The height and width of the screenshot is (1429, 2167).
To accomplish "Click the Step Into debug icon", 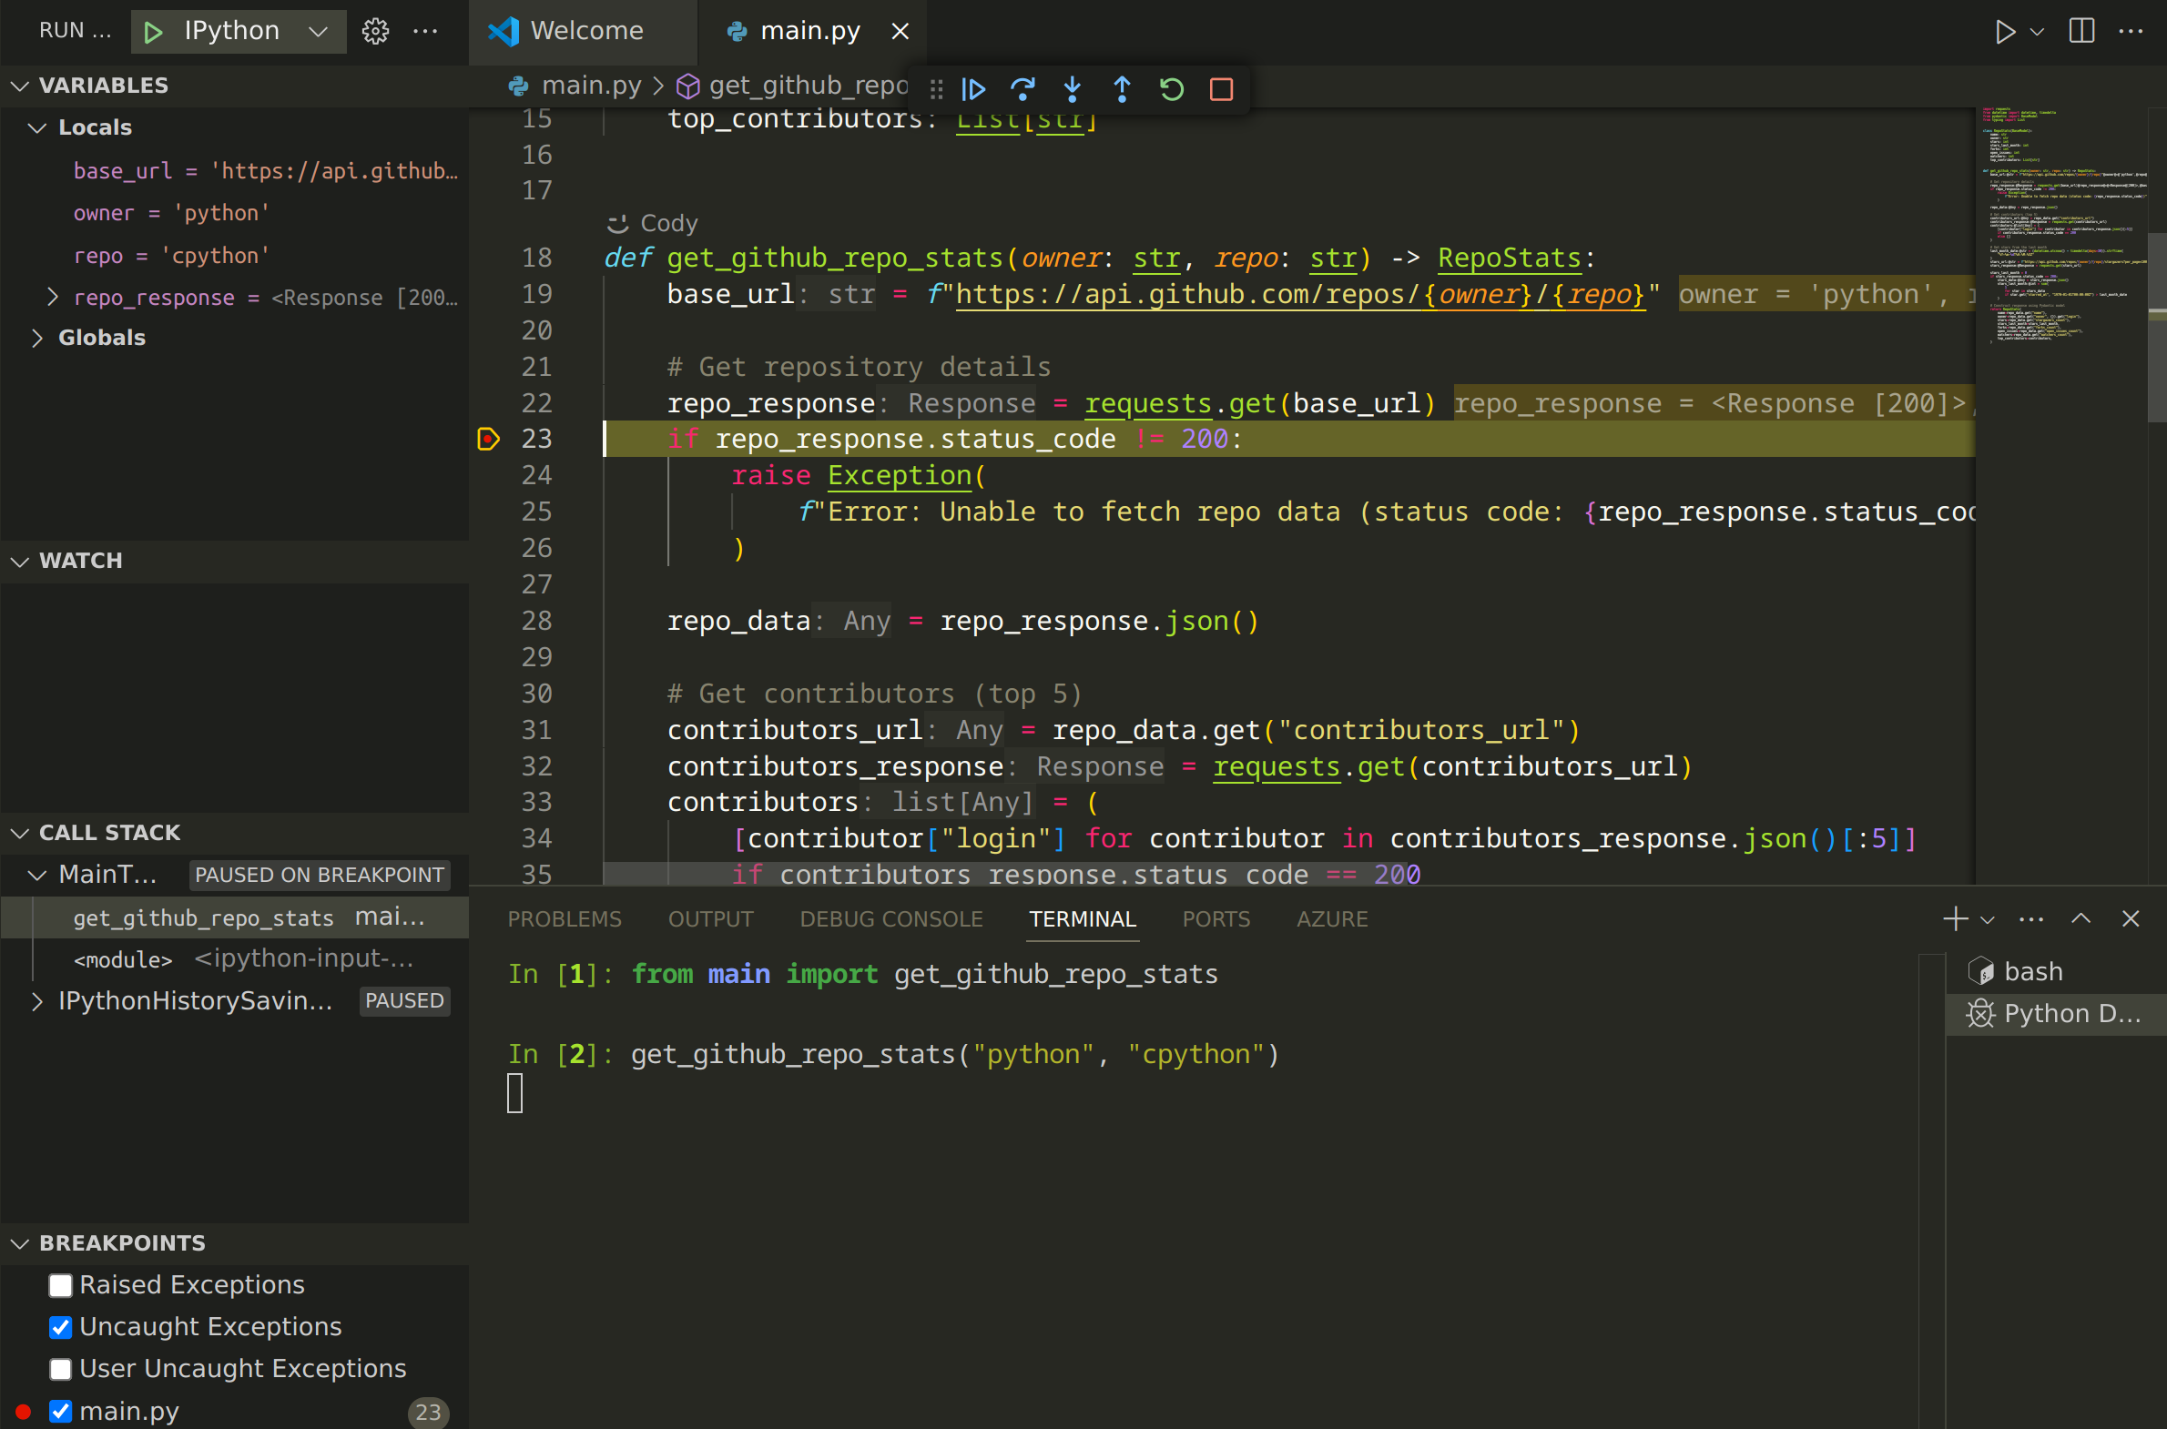I will click(x=1070, y=89).
